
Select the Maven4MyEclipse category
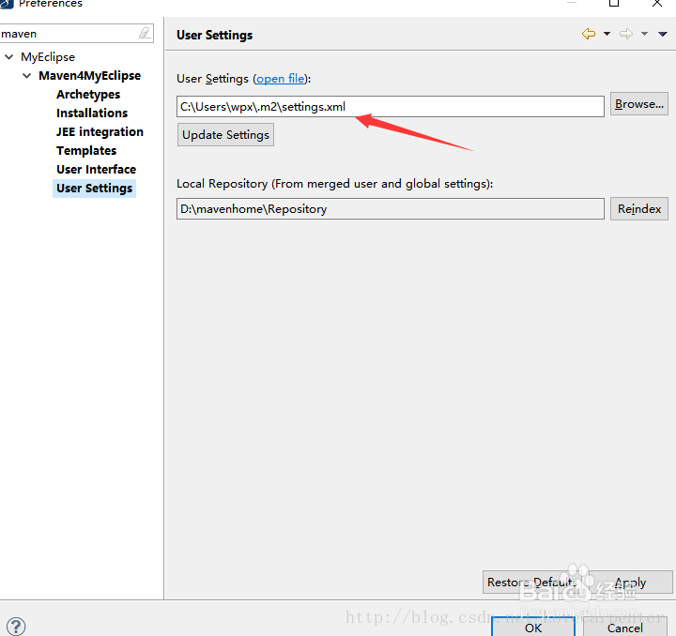[x=90, y=76]
